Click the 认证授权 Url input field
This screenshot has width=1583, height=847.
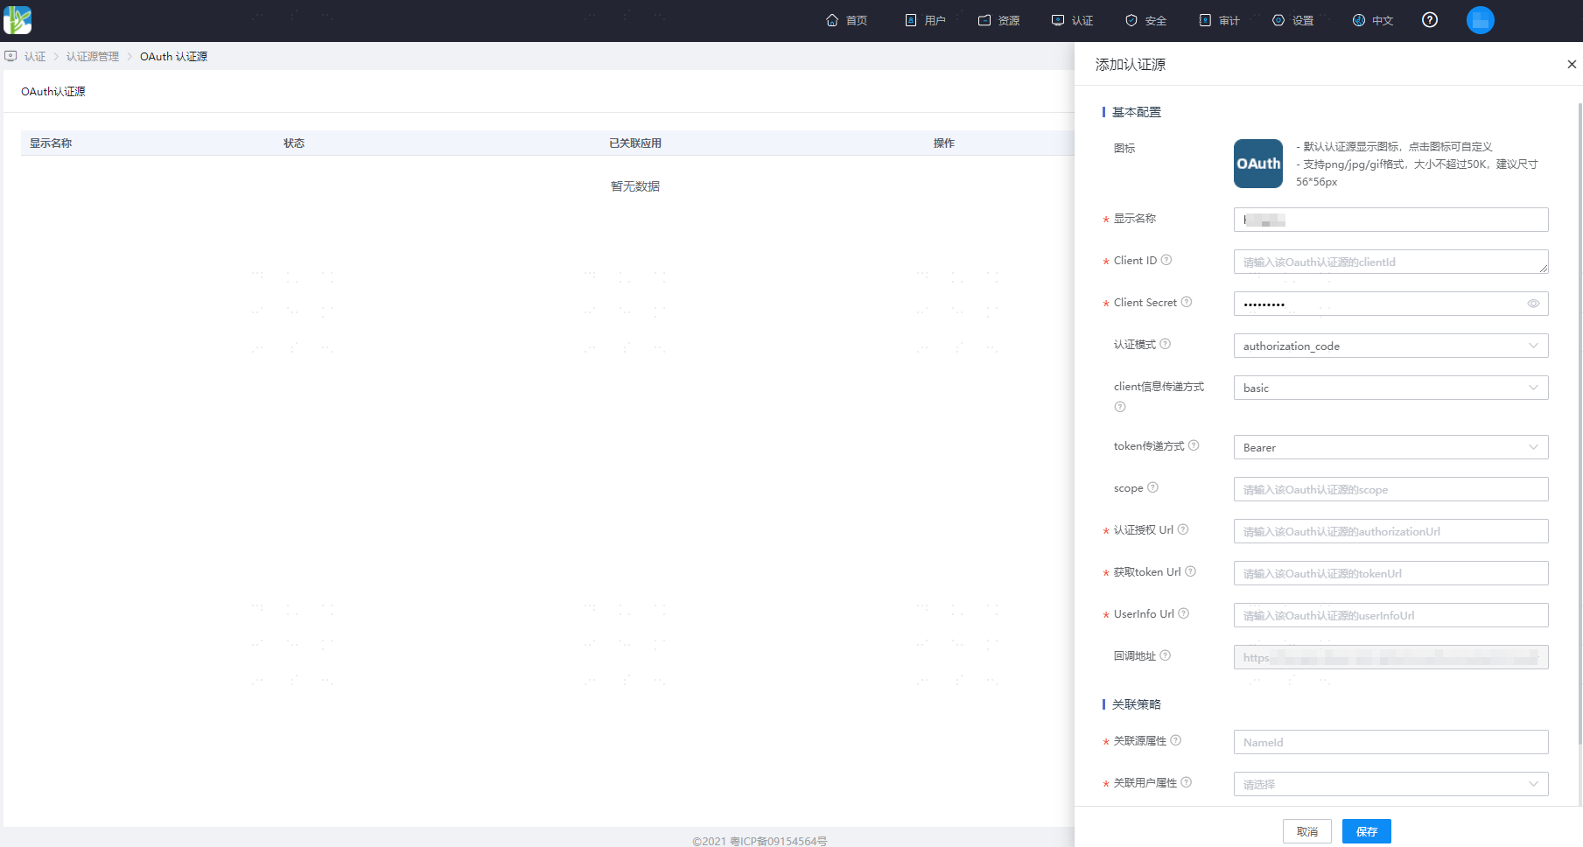coord(1390,531)
